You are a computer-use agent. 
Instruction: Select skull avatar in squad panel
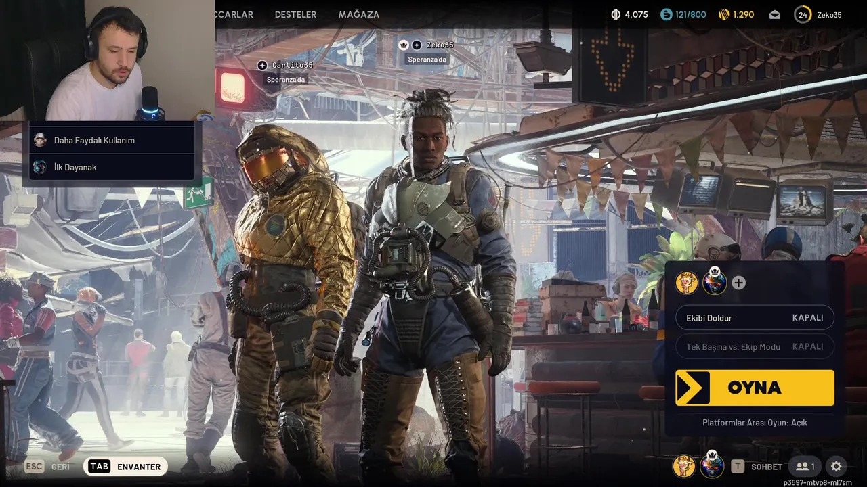[715, 282]
